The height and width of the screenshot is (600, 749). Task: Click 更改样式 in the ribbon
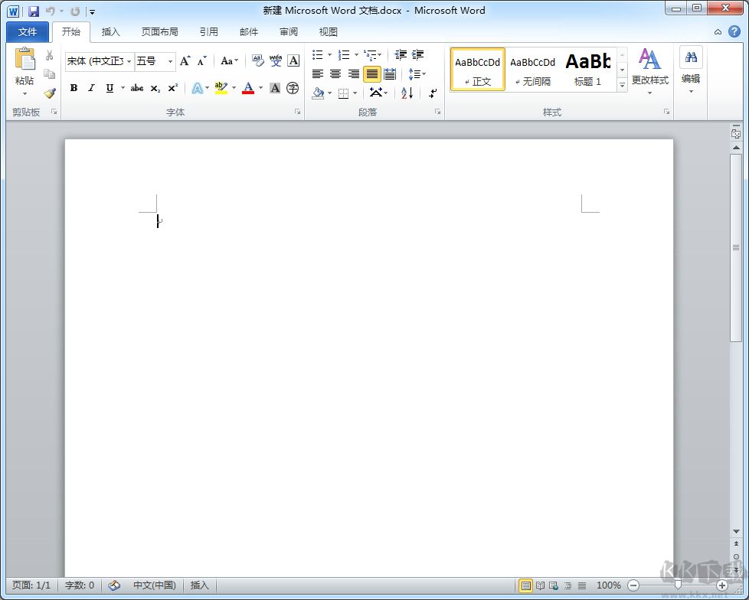(x=650, y=74)
